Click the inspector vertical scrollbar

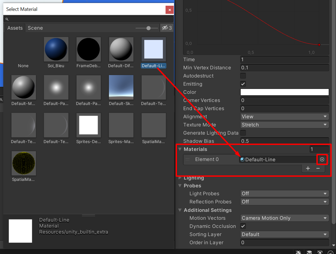click(x=334, y=111)
